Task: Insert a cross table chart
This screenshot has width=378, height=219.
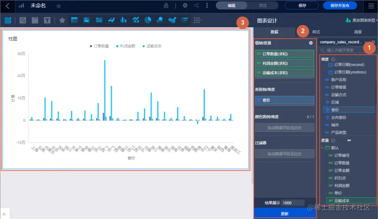Action: [x=74, y=20]
